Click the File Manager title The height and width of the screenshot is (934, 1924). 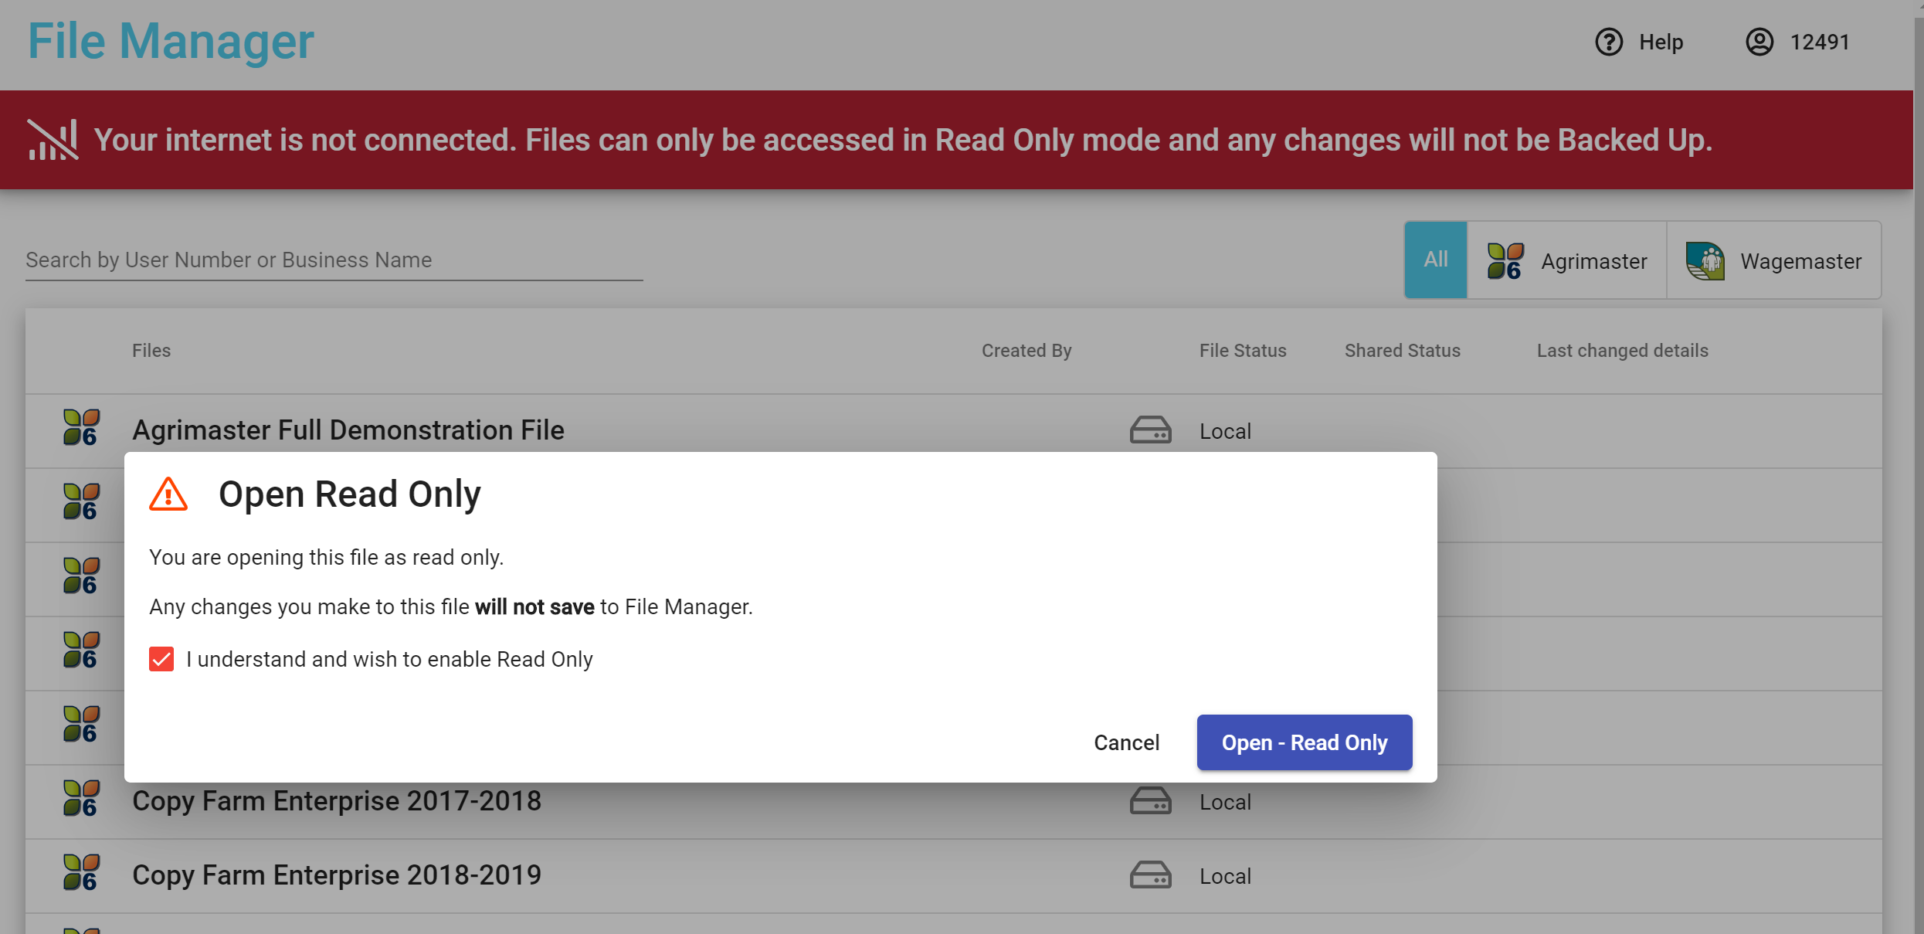[x=171, y=41]
